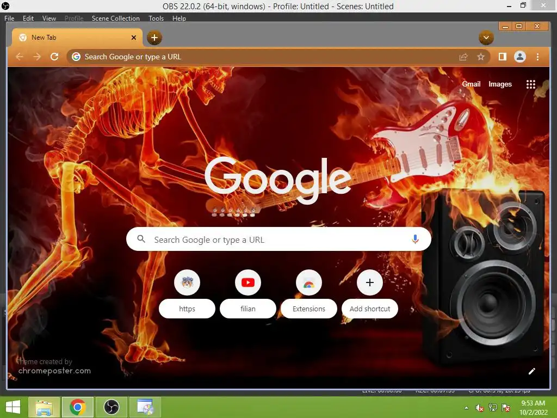
Task: Switch to OBS Studio in the taskbar
Action: click(x=111, y=407)
